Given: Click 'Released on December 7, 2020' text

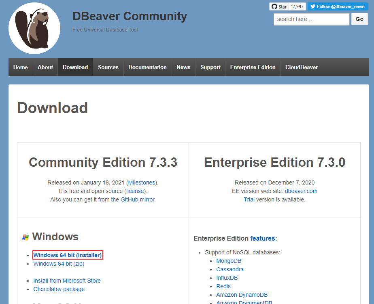Looking at the screenshot, I should 274,183.
